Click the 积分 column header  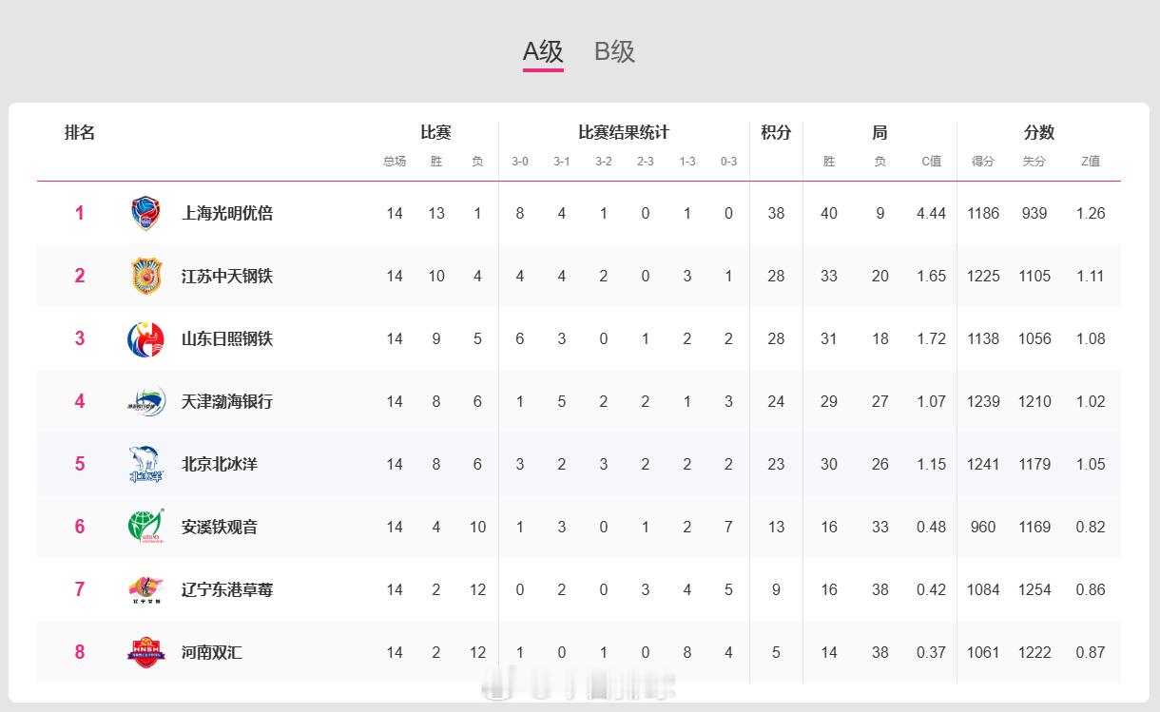776,133
